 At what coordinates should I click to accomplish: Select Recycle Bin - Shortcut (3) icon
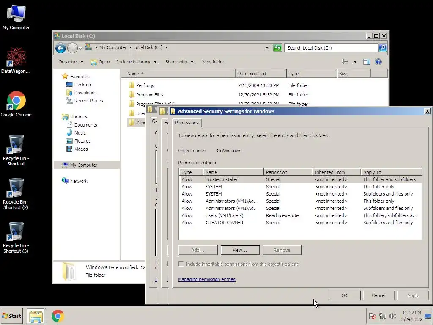tap(16, 237)
